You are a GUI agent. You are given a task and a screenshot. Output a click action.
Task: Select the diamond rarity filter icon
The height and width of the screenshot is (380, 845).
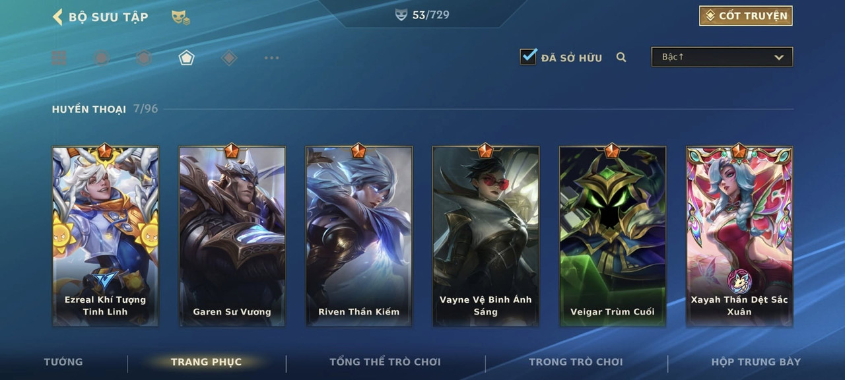tap(229, 58)
